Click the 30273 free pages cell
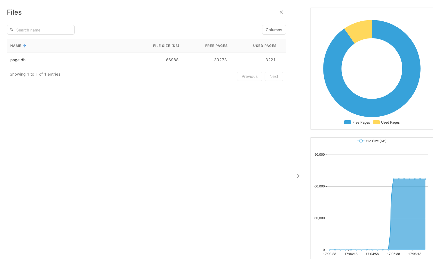 pos(220,60)
